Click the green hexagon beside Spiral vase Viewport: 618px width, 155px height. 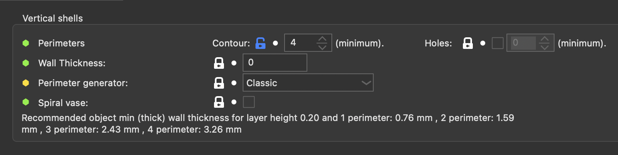(x=26, y=102)
